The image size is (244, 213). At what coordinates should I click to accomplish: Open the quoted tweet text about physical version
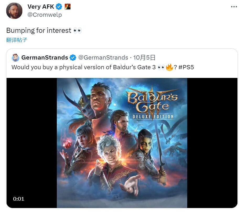[x=103, y=67]
